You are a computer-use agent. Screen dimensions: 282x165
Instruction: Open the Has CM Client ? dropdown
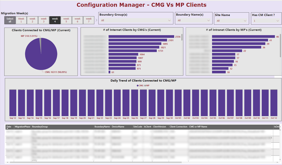pos(266,21)
